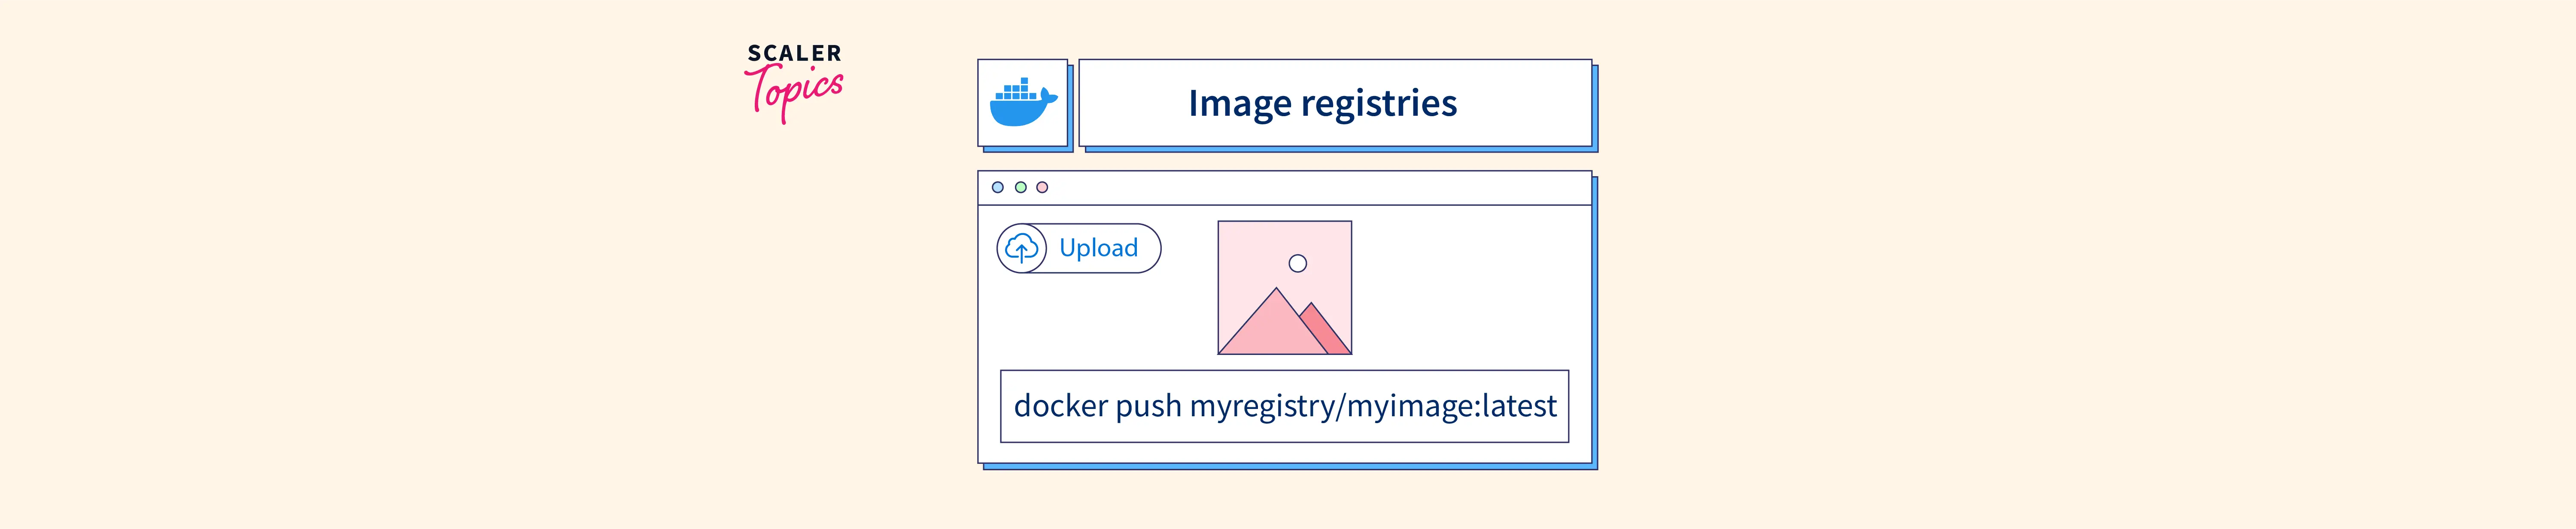Click the green dot in window header

tap(1020, 188)
